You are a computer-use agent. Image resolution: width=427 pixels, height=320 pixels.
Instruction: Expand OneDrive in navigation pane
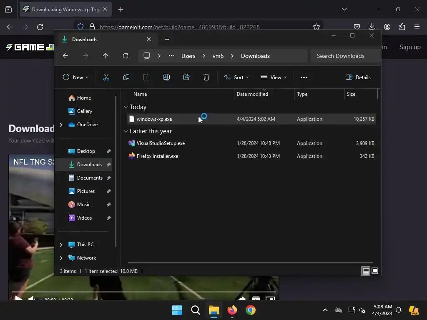click(x=61, y=125)
